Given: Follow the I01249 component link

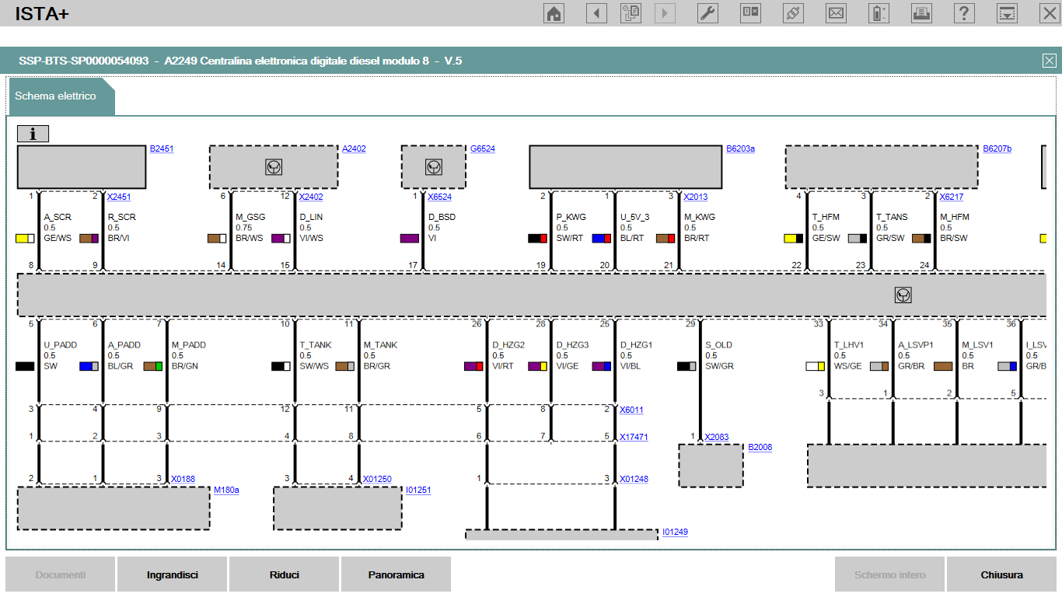Looking at the screenshot, I should click(x=675, y=532).
